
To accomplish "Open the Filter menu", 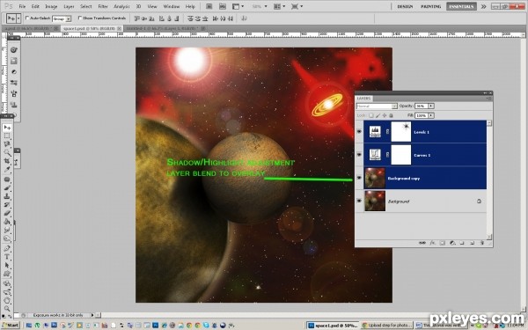I will point(103,6).
